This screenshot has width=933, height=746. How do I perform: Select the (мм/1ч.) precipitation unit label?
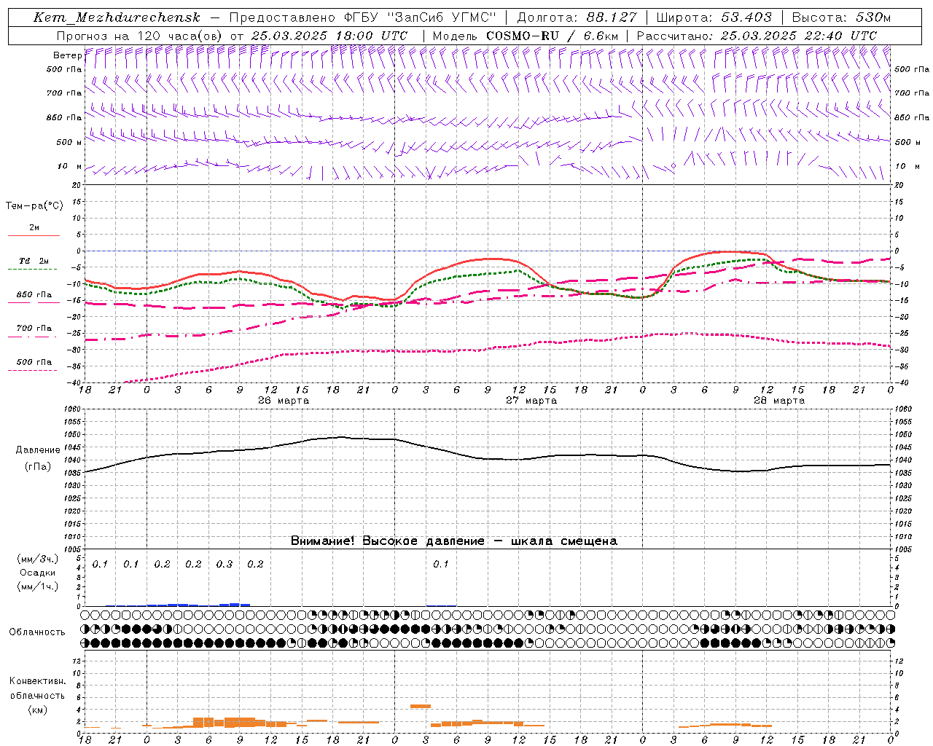[38, 586]
